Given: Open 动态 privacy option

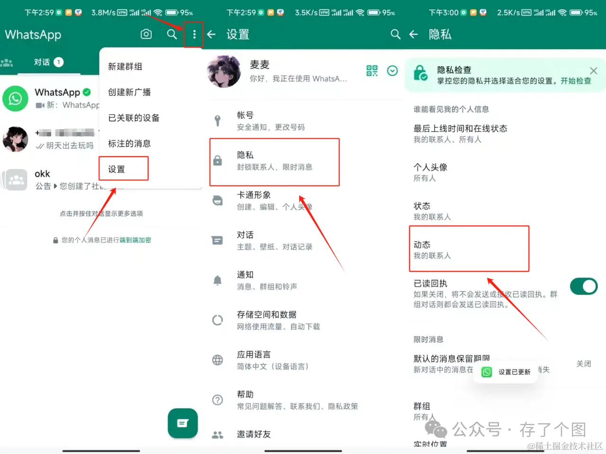Looking at the screenshot, I should (505, 249).
